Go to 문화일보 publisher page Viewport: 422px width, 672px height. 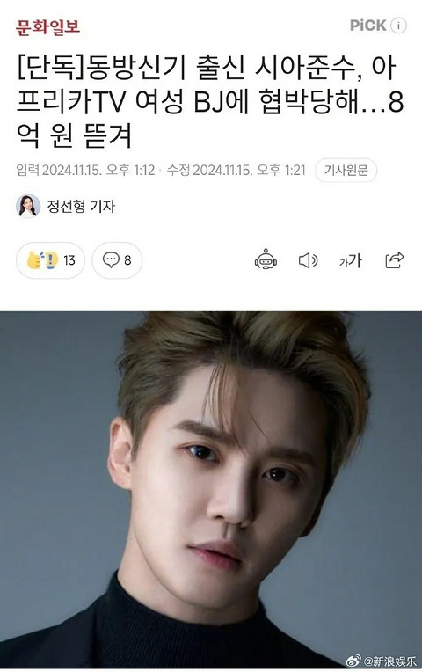47,27
